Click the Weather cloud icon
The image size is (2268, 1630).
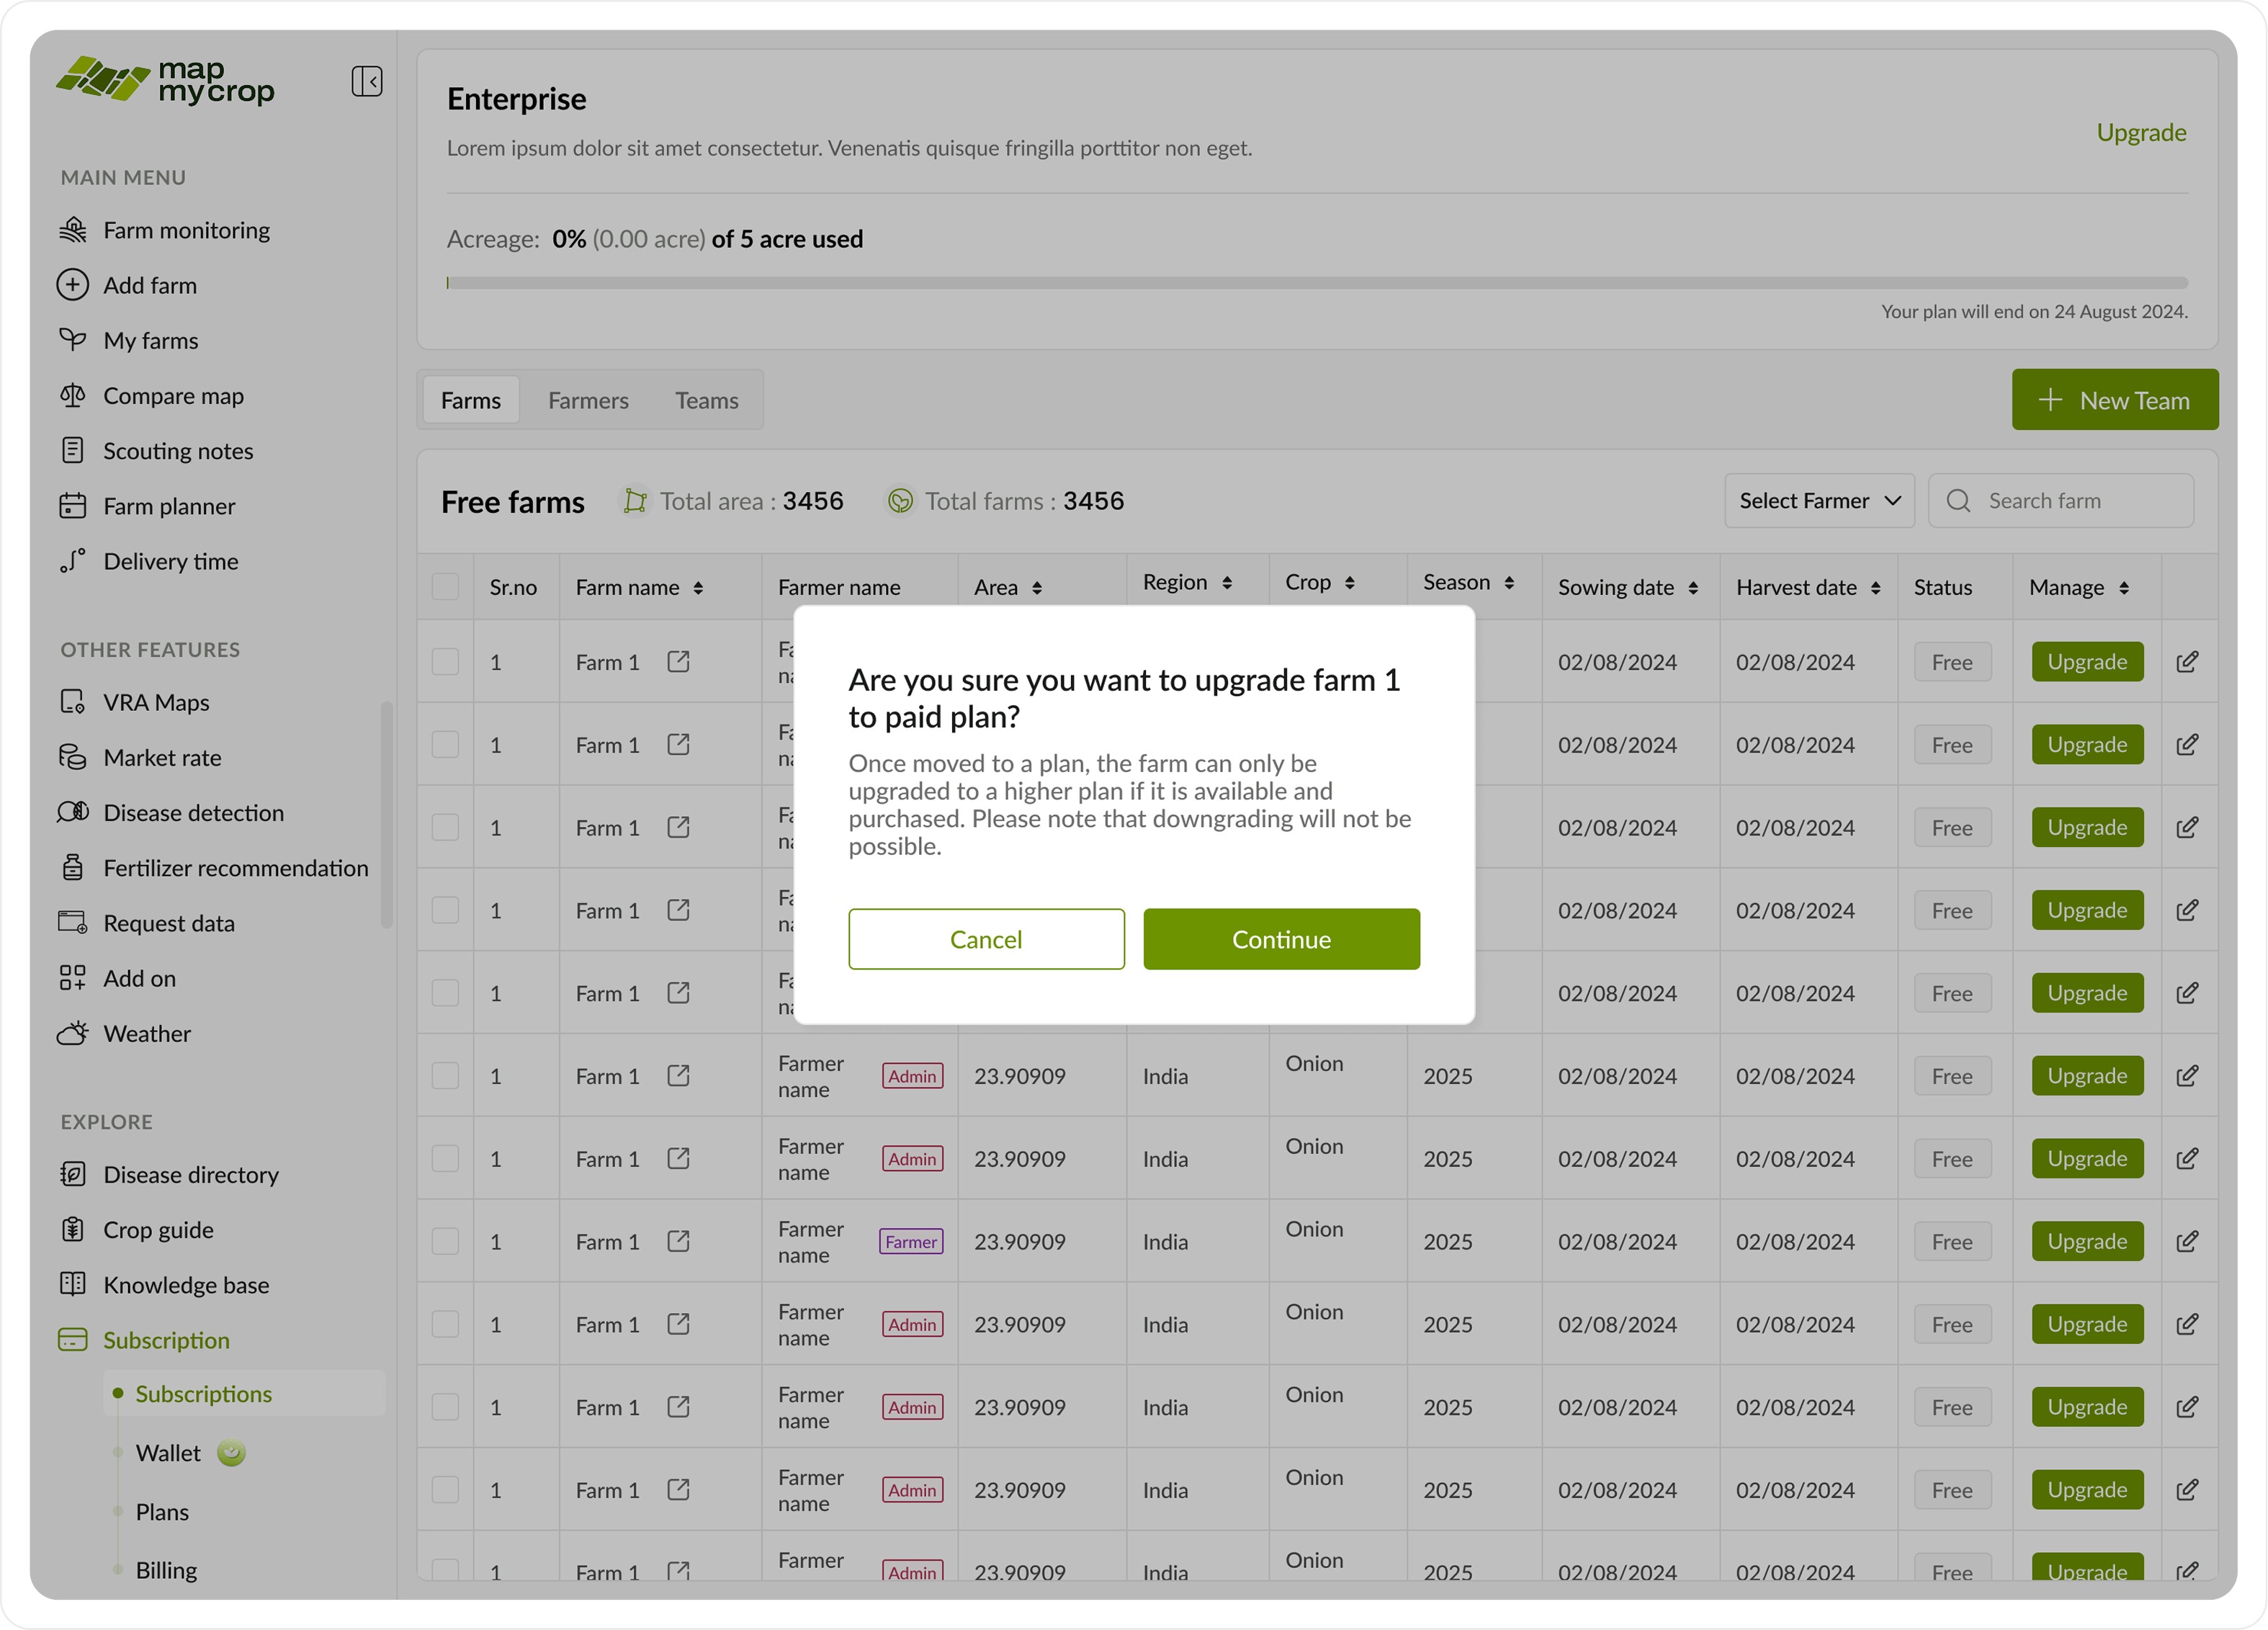[x=72, y=1033]
